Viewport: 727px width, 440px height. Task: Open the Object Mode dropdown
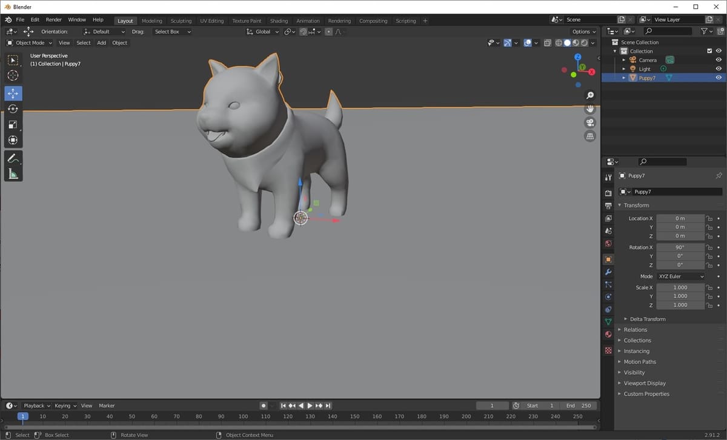[x=30, y=43]
